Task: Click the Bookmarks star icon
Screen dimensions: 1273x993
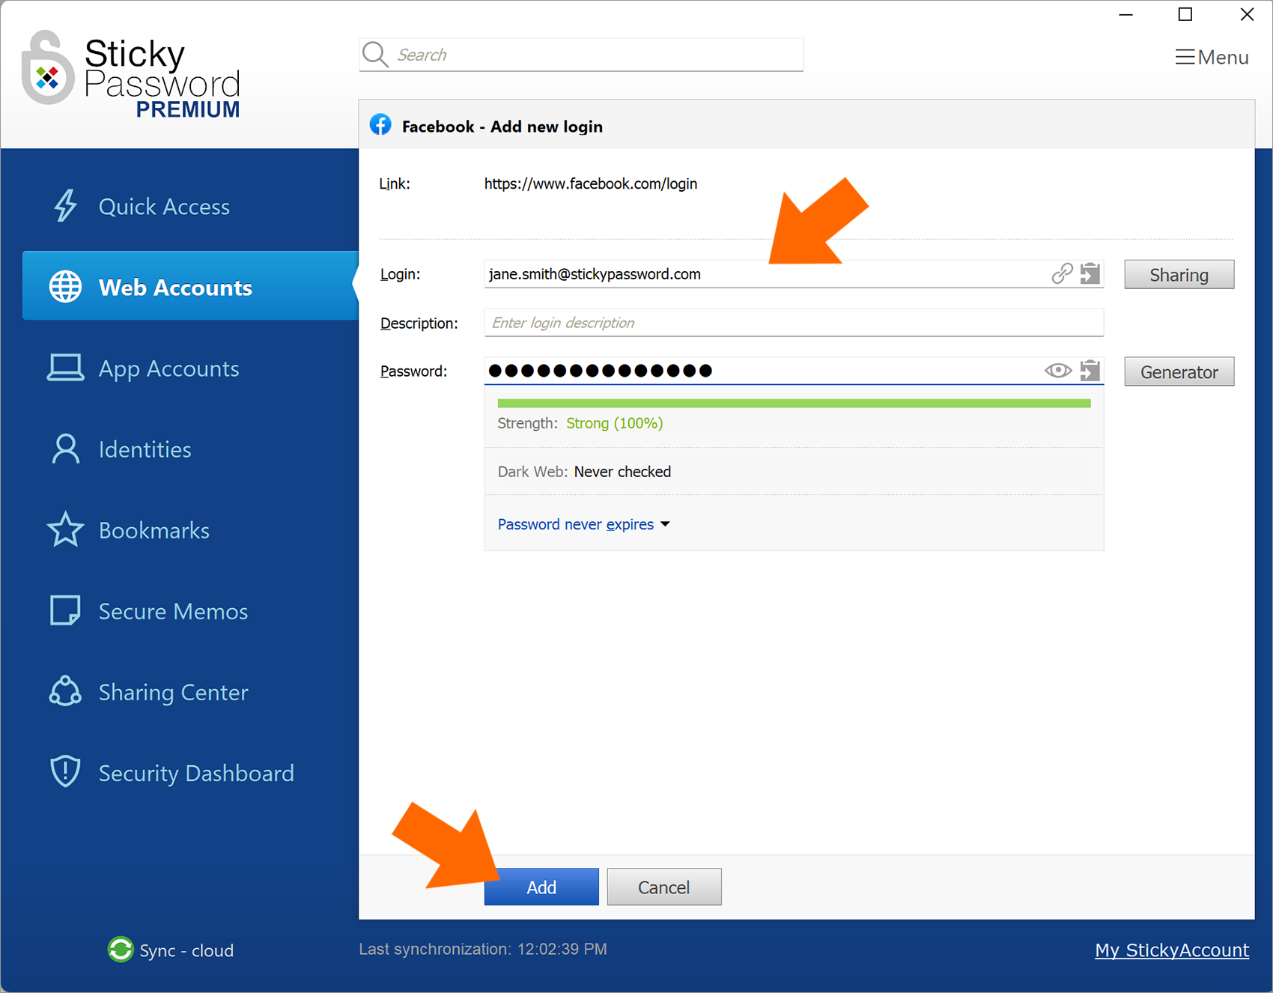Action: pos(65,529)
